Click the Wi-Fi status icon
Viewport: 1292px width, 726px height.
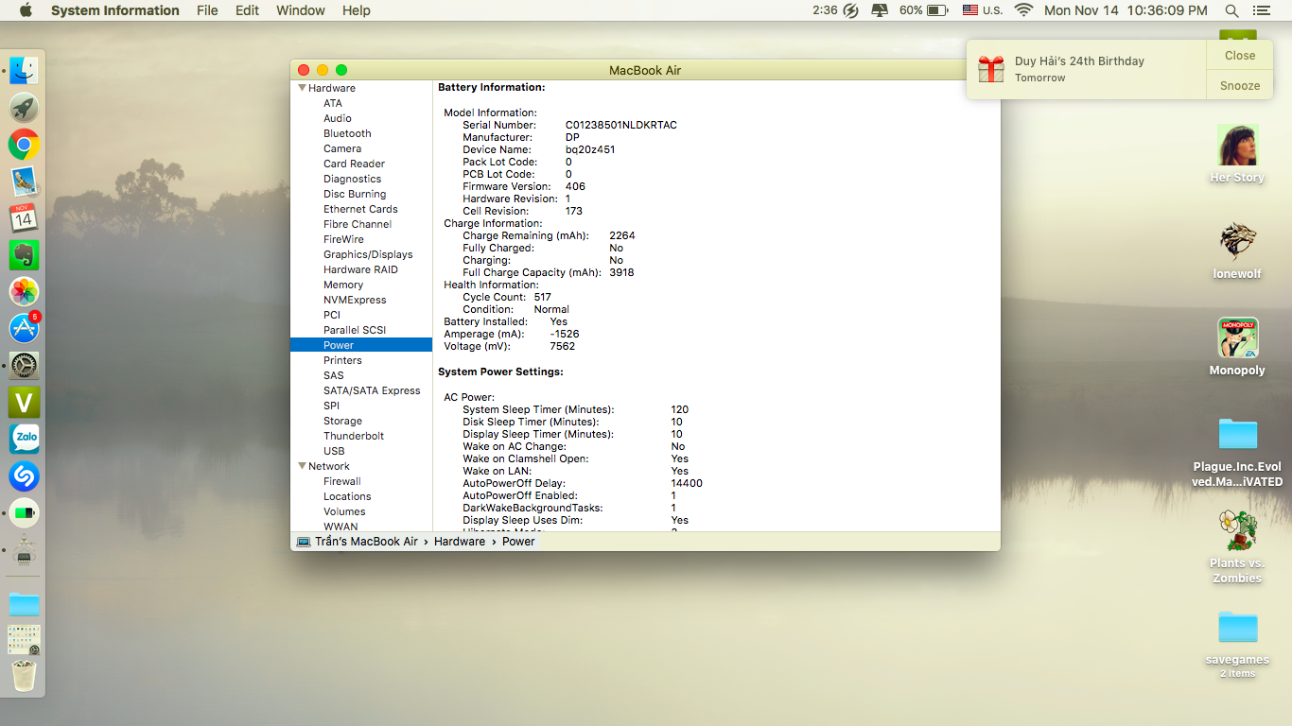tap(1023, 10)
